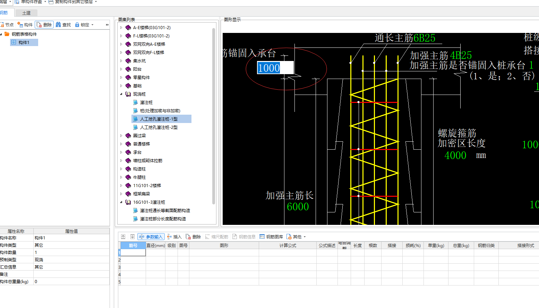Image resolution: width=539 pixels, height=308 pixels.
Task: Click the 插入 row icon in the rebar toolbar
Action: click(170, 237)
